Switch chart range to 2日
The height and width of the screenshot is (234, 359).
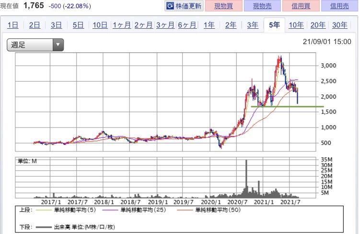tap(35, 25)
